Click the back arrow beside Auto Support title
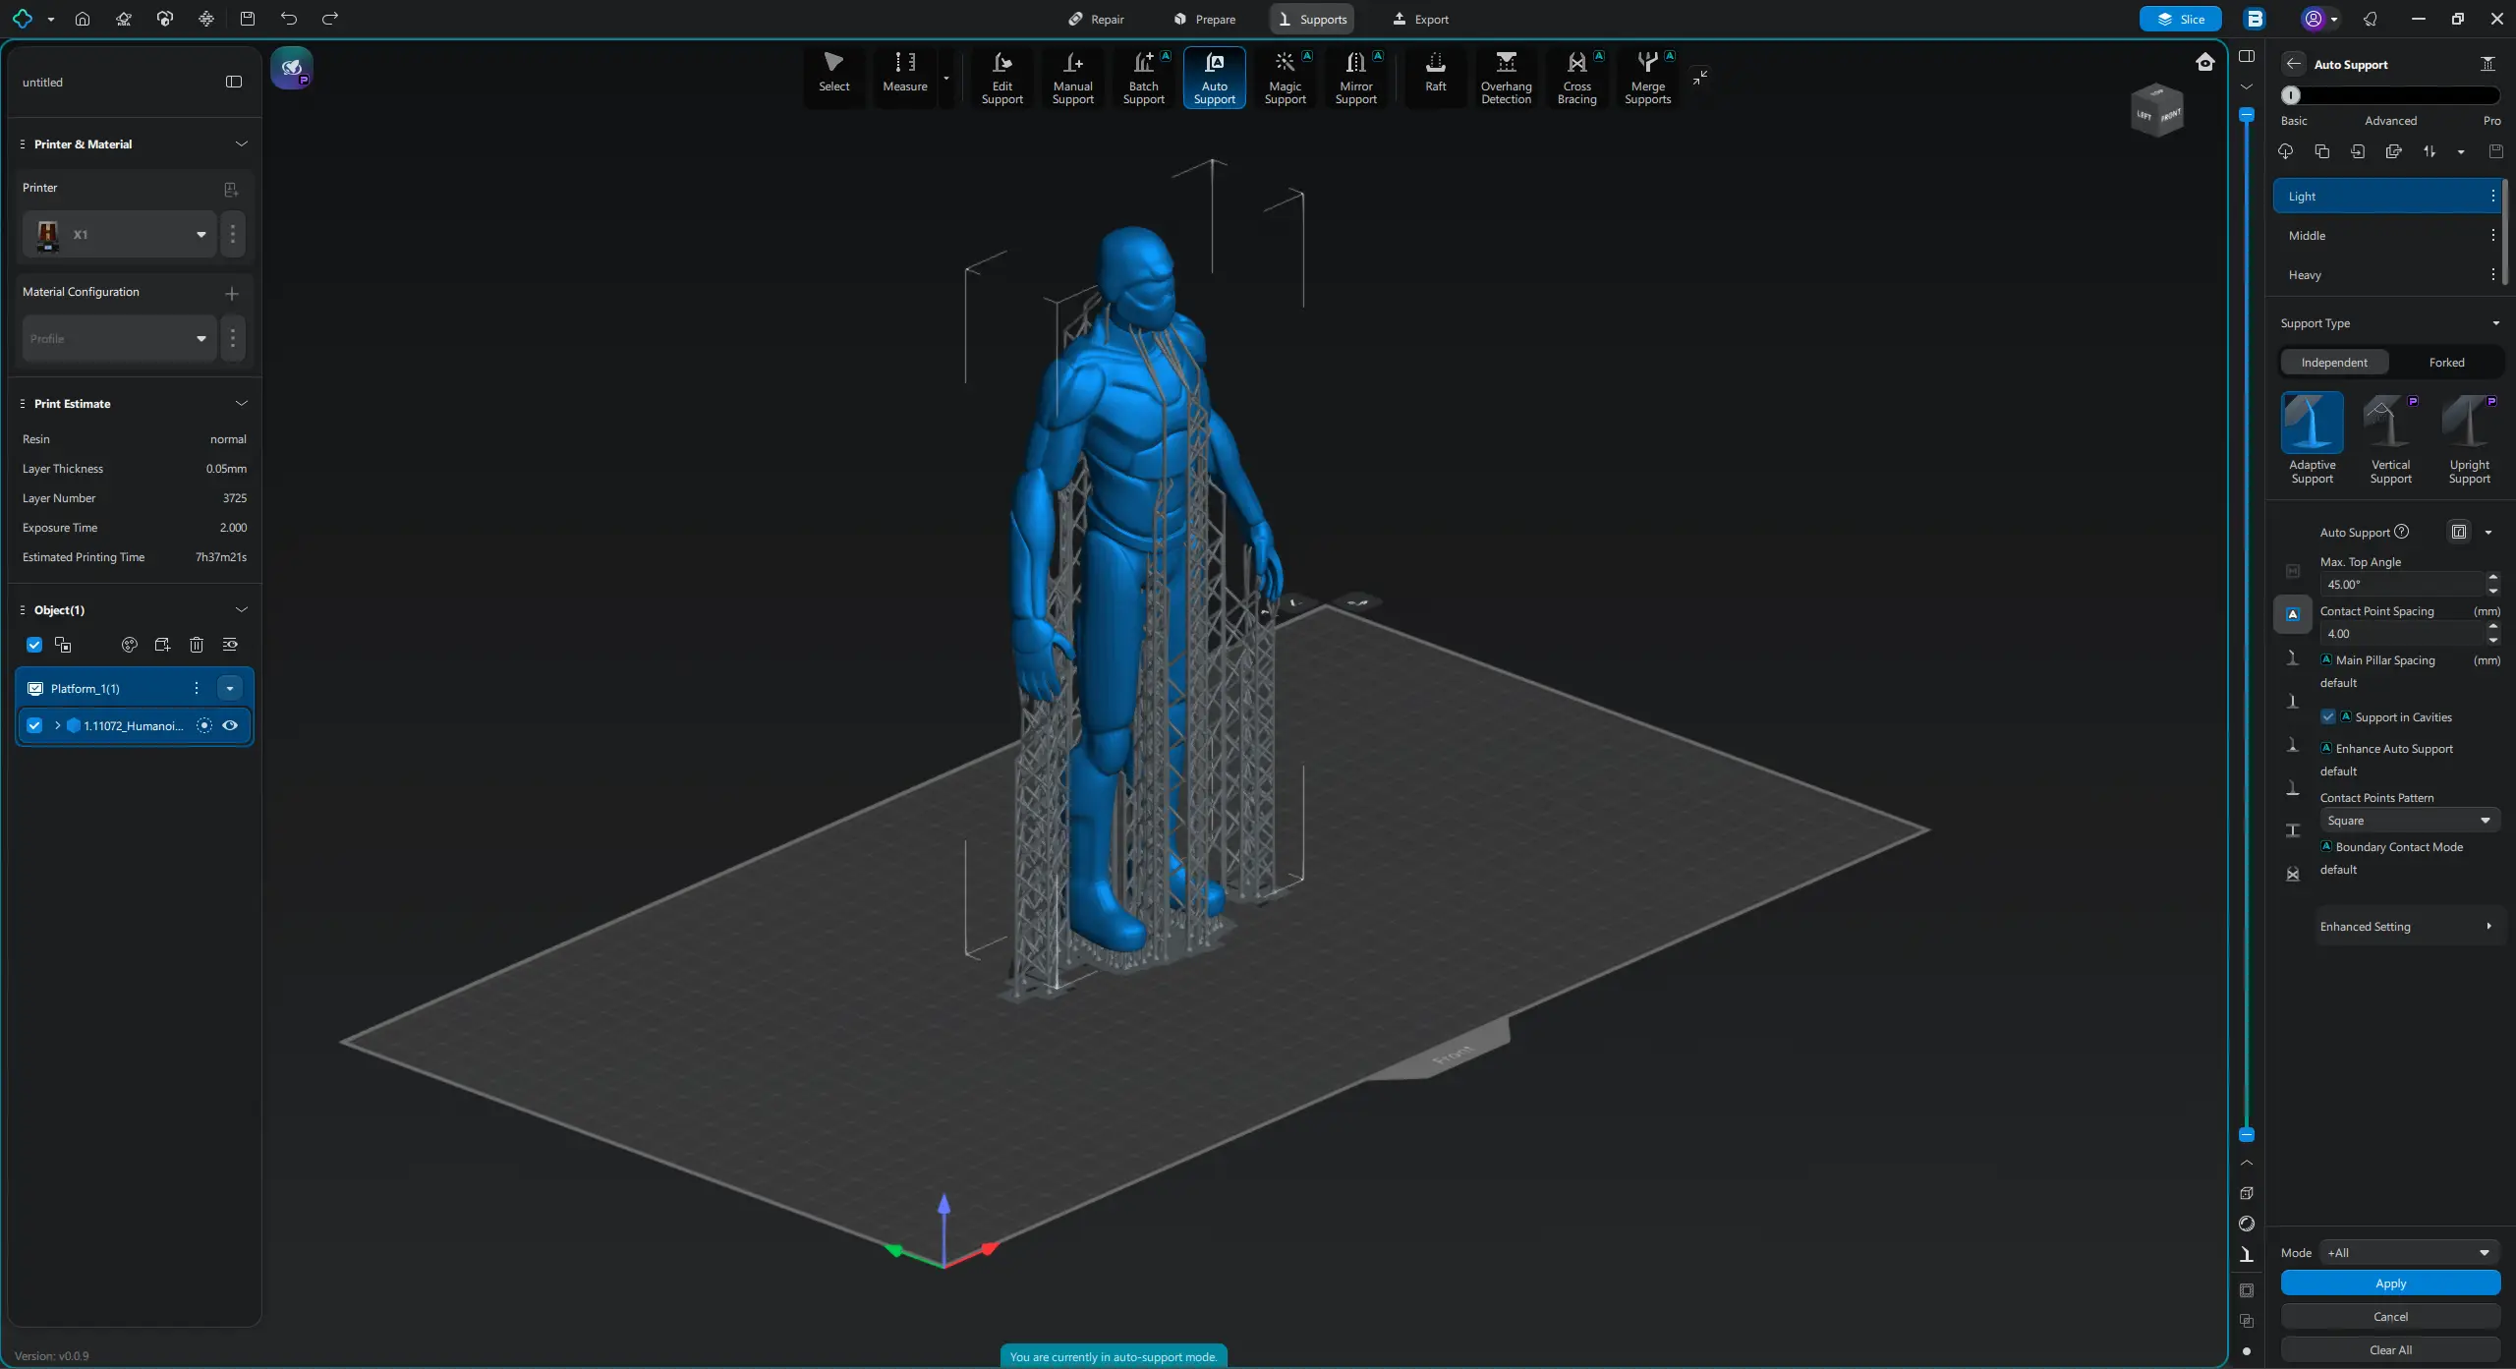 (x=2293, y=64)
